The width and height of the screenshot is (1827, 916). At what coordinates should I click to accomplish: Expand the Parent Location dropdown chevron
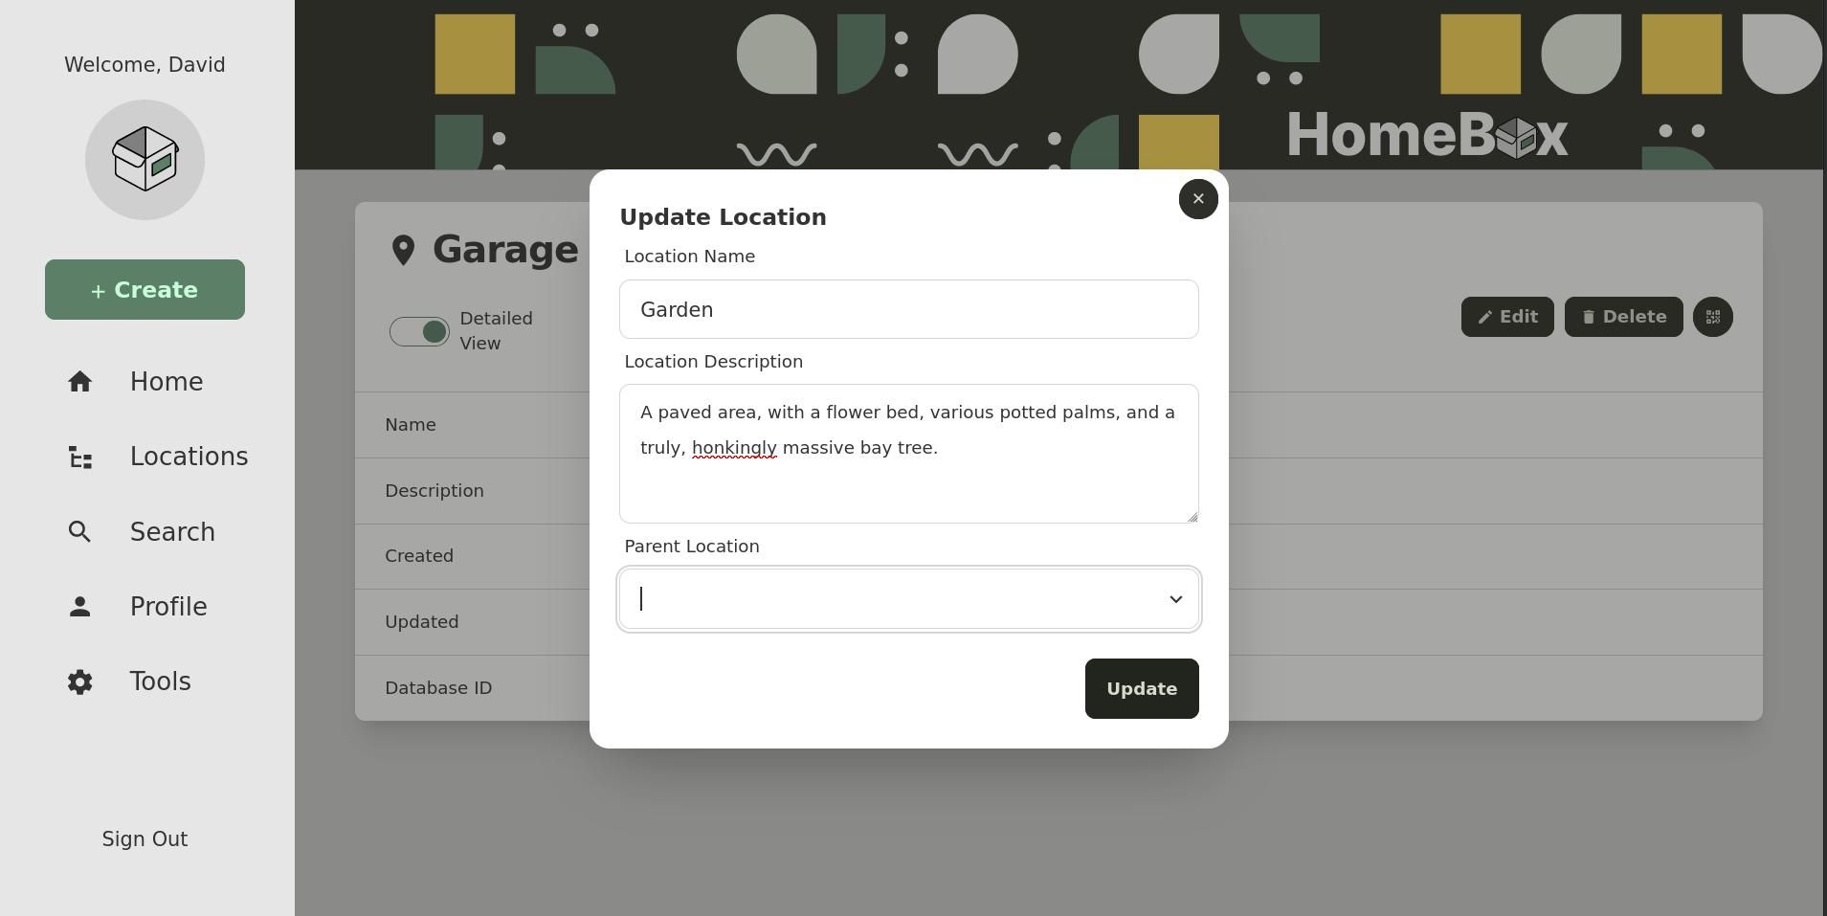pos(1175,599)
